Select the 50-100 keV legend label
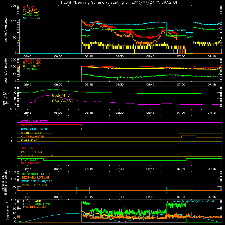Screen dimensions: 225x225 (x=32, y=18)
